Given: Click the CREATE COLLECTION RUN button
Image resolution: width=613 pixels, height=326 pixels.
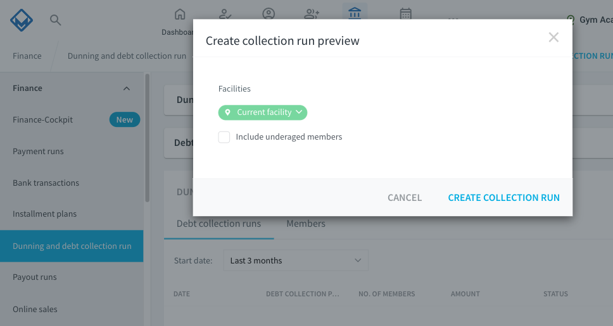Looking at the screenshot, I should (x=503, y=198).
